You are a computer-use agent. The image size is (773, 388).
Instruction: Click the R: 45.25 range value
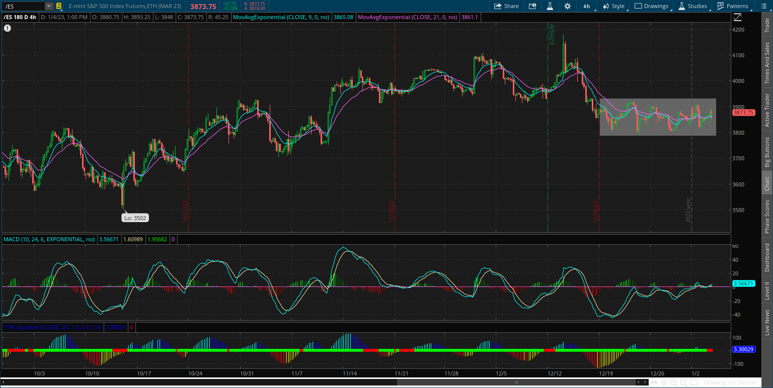click(x=219, y=17)
